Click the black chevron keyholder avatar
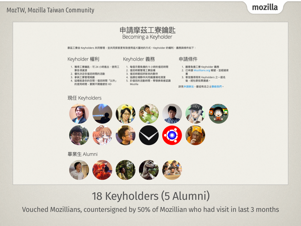The image size is (301, 226). pyautogui.click(x=149, y=135)
